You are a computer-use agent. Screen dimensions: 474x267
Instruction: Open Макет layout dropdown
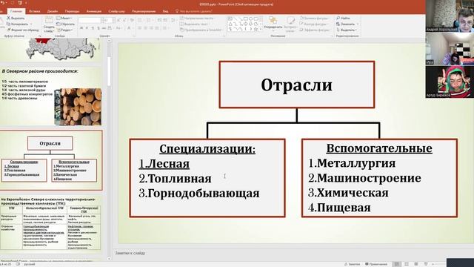point(64,18)
